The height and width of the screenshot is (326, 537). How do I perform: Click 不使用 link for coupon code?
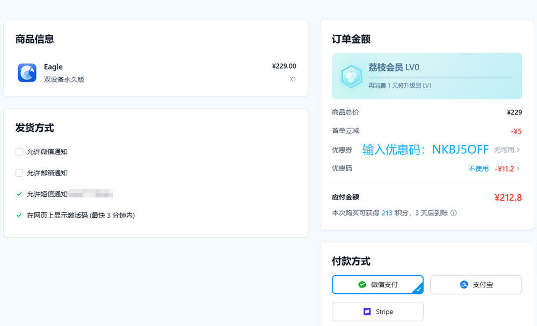(x=478, y=169)
